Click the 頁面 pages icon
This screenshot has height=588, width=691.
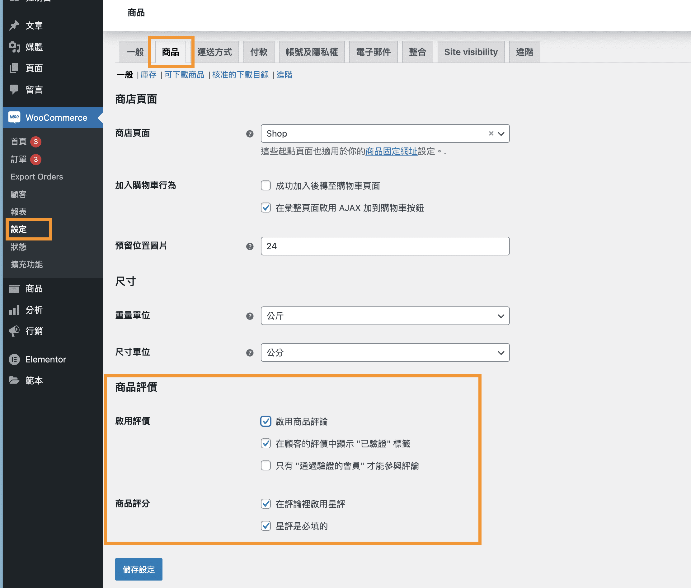coord(14,68)
